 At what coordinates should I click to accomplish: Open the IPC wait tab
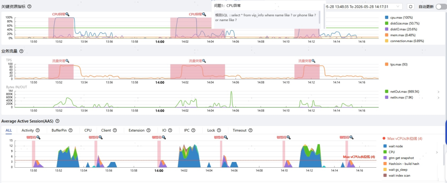187,131
